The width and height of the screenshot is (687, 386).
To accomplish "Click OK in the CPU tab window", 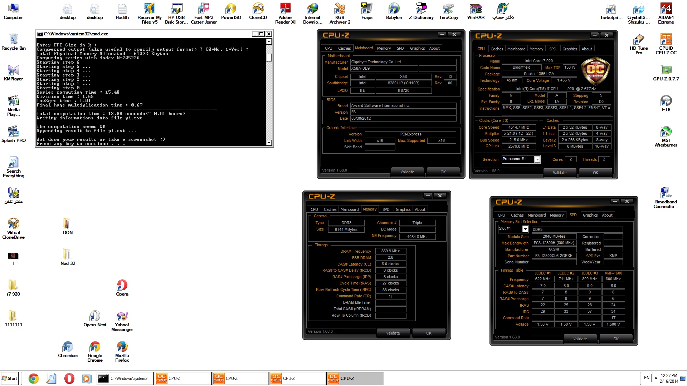I will 595,173.
